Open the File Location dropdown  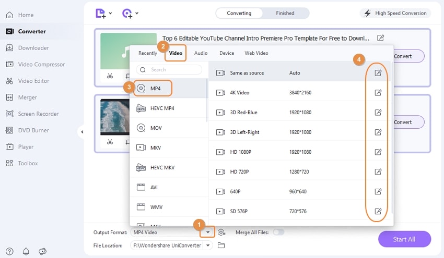tap(208, 245)
